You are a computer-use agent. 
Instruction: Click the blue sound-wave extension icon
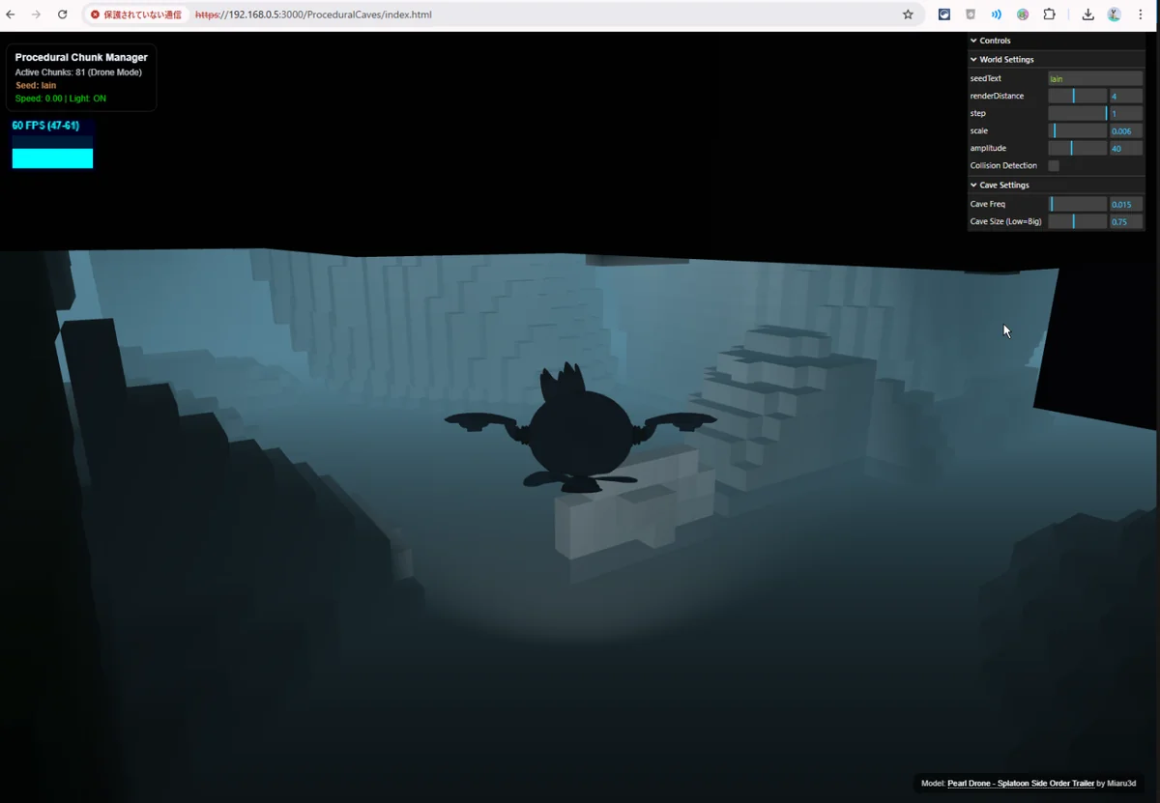996,14
